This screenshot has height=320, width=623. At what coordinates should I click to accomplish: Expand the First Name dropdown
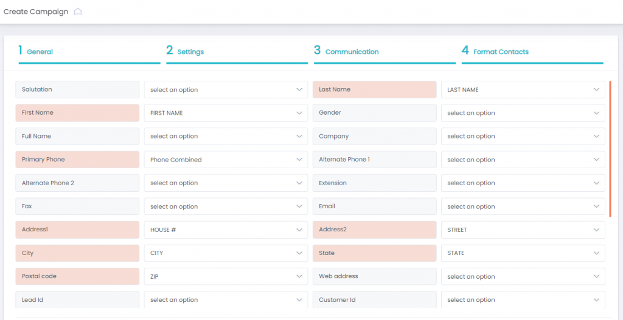pos(226,113)
